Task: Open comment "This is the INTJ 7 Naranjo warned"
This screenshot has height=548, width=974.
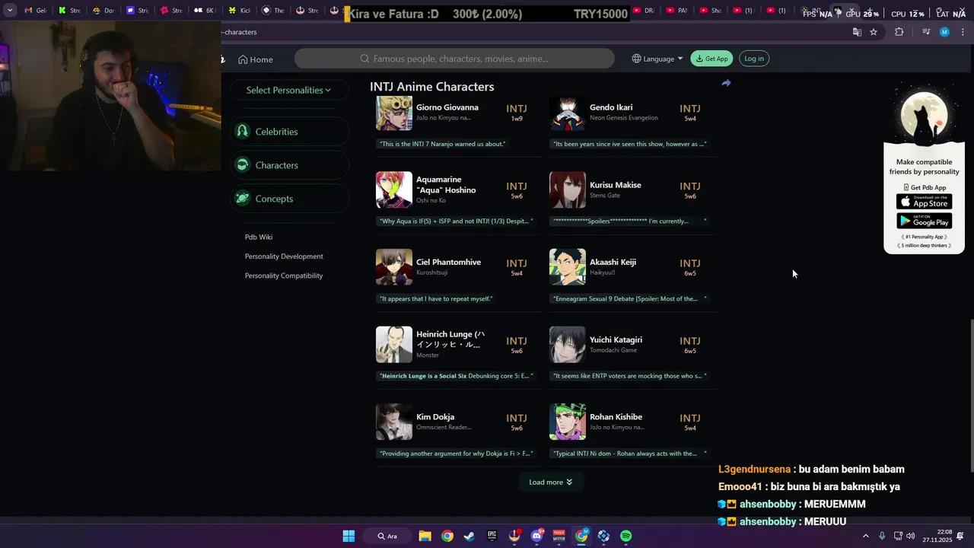Action: 442,144
